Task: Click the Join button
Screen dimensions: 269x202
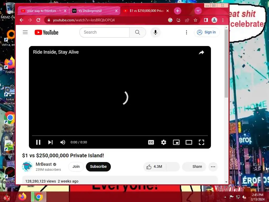Action: click(x=76, y=166)
